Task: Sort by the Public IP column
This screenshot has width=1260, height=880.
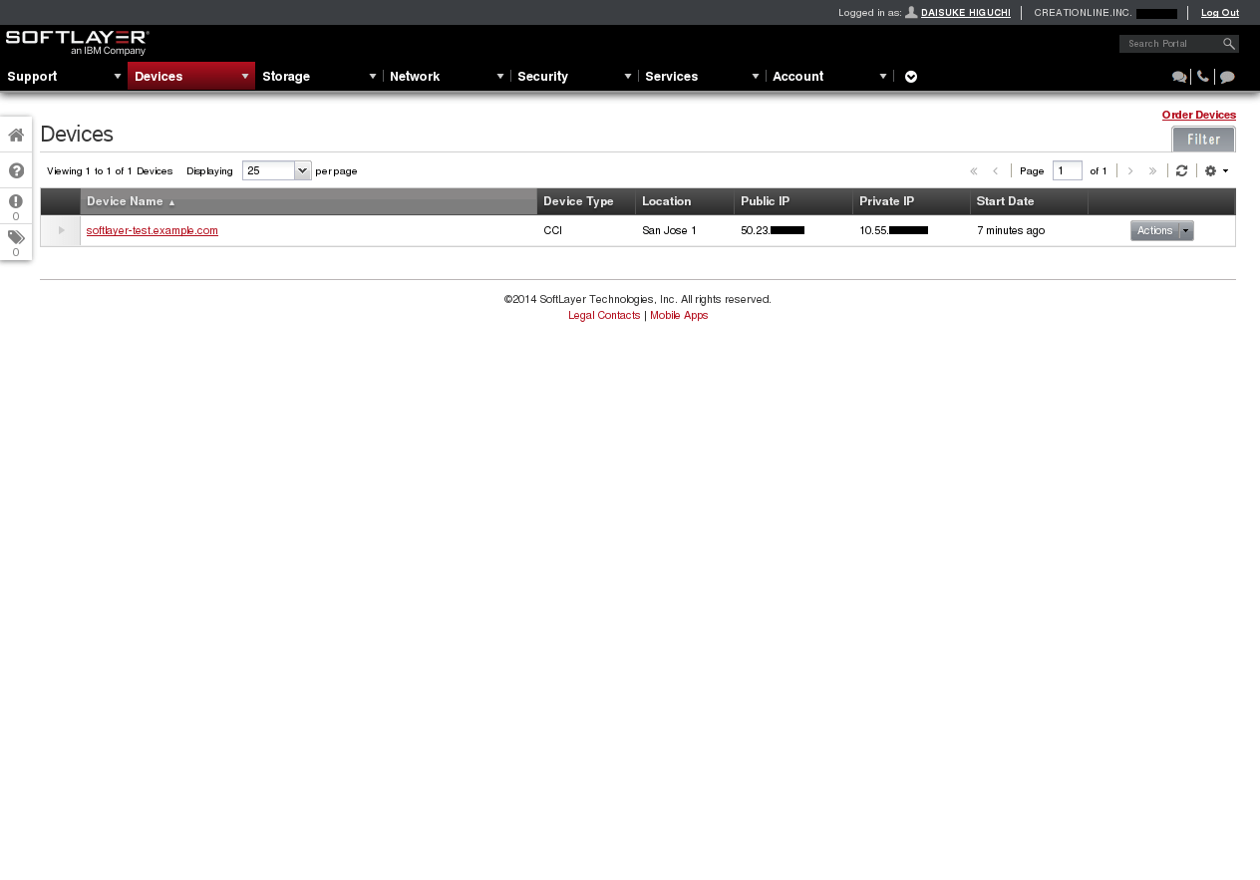Action: (x=793, y=201)
